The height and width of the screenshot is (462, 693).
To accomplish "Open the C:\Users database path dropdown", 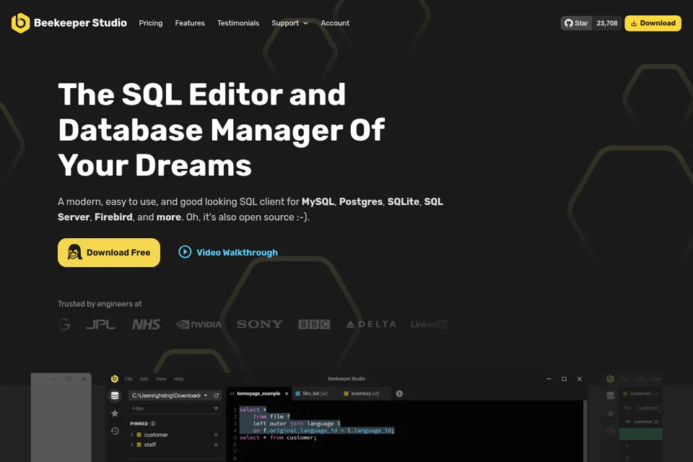I will (x=170, y=396).
